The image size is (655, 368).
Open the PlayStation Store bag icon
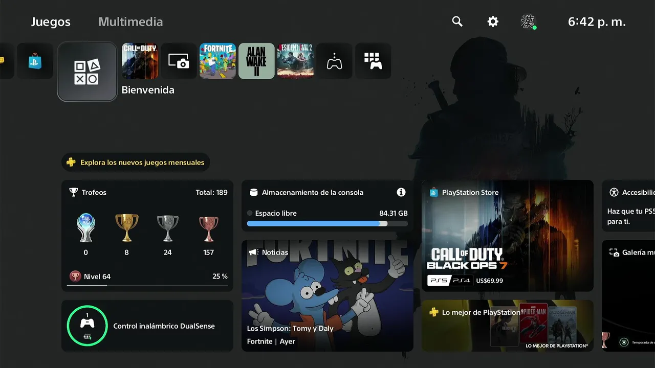point(35,61)
